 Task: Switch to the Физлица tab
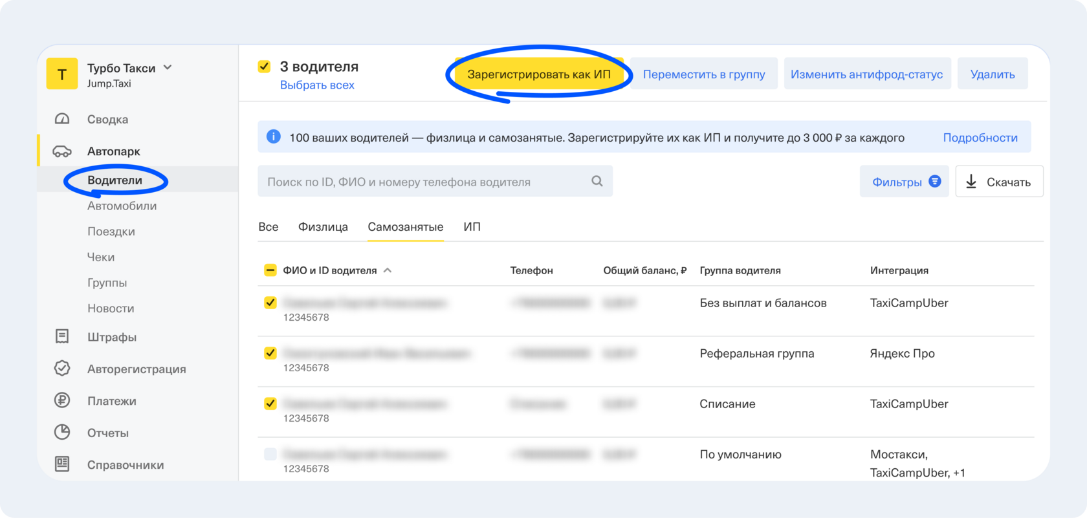(323, 227)
